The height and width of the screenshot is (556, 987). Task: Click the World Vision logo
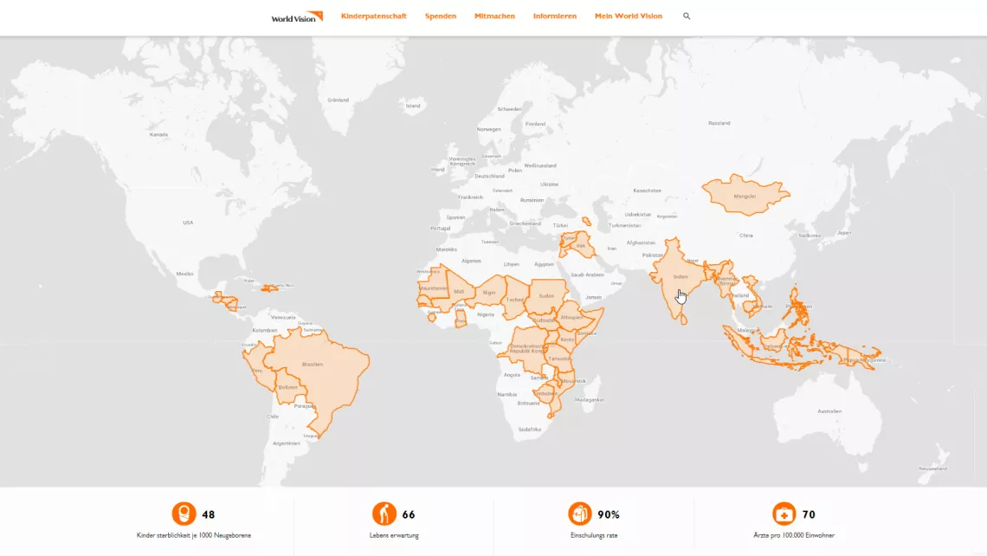coord(296,16)
